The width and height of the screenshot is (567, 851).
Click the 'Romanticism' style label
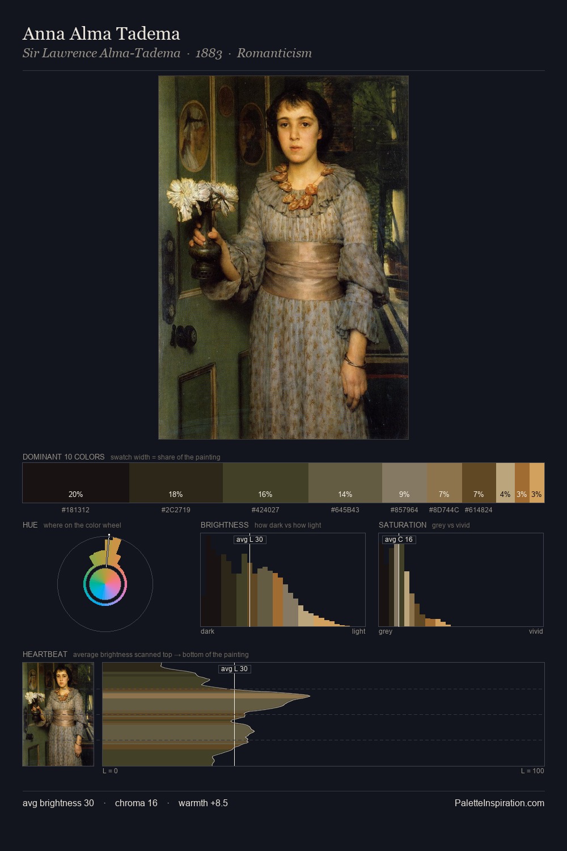(x=274, y=53)
